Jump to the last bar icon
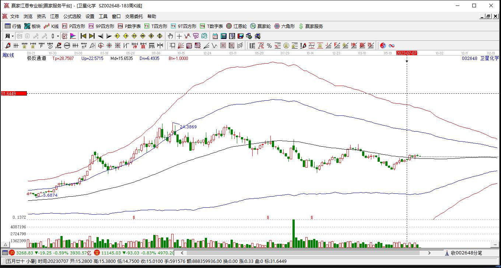Screen dimensions: 501x268 tap(92, 36)
